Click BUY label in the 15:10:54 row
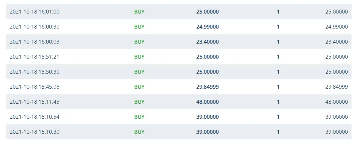 tap(139, 117)
